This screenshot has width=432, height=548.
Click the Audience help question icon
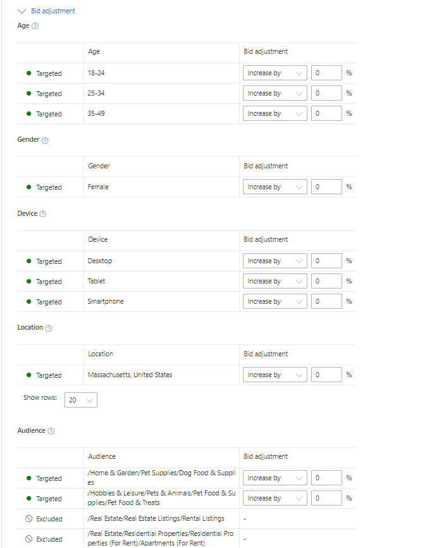51,431
